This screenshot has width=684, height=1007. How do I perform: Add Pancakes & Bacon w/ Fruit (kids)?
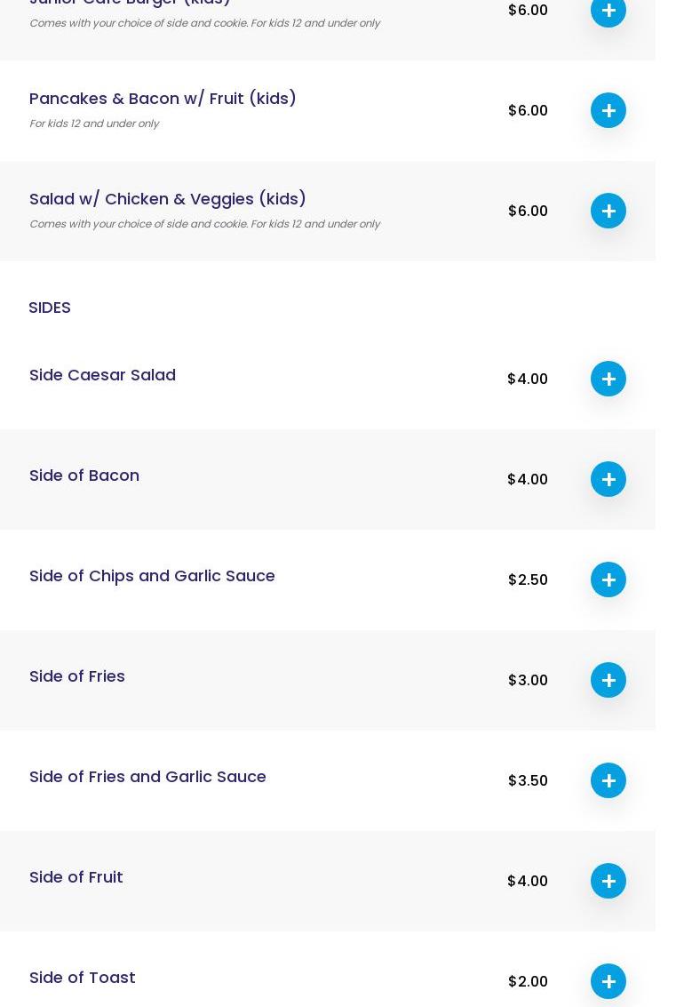click(x=608, y=110)
